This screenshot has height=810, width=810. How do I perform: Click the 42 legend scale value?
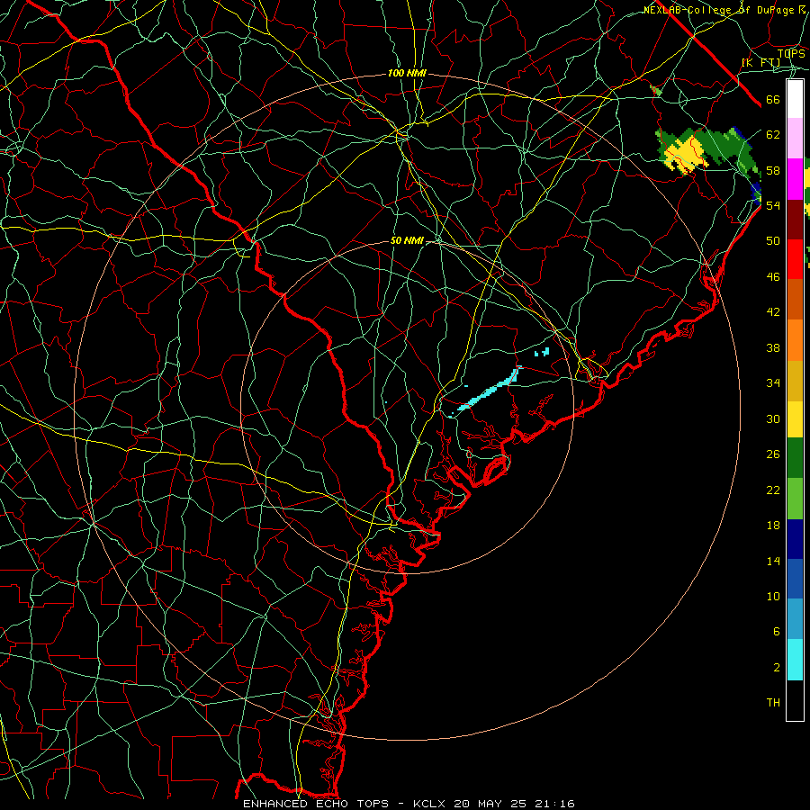point(773,312)
